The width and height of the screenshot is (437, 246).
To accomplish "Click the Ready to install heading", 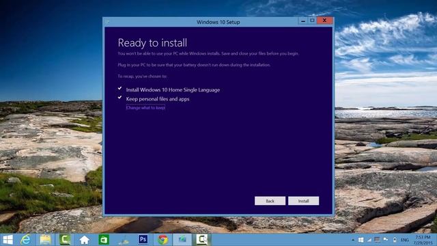I will (x=152, y=43).
